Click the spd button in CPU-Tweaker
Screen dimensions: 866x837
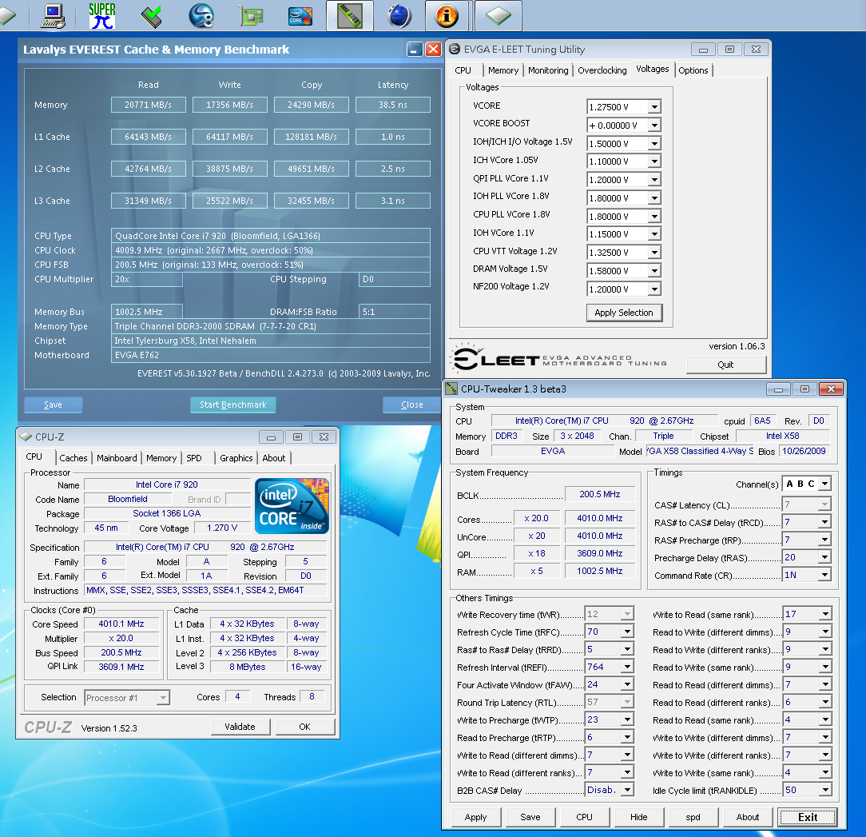pyautogui.click(x=693, y=817)
